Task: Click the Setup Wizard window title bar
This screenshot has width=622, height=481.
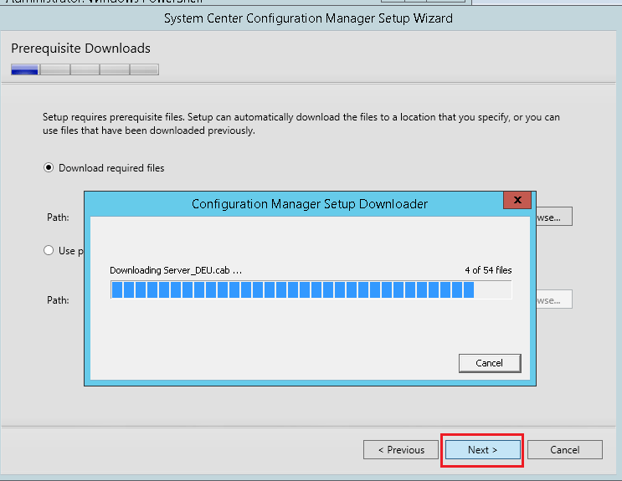Action: coord(308,18)
